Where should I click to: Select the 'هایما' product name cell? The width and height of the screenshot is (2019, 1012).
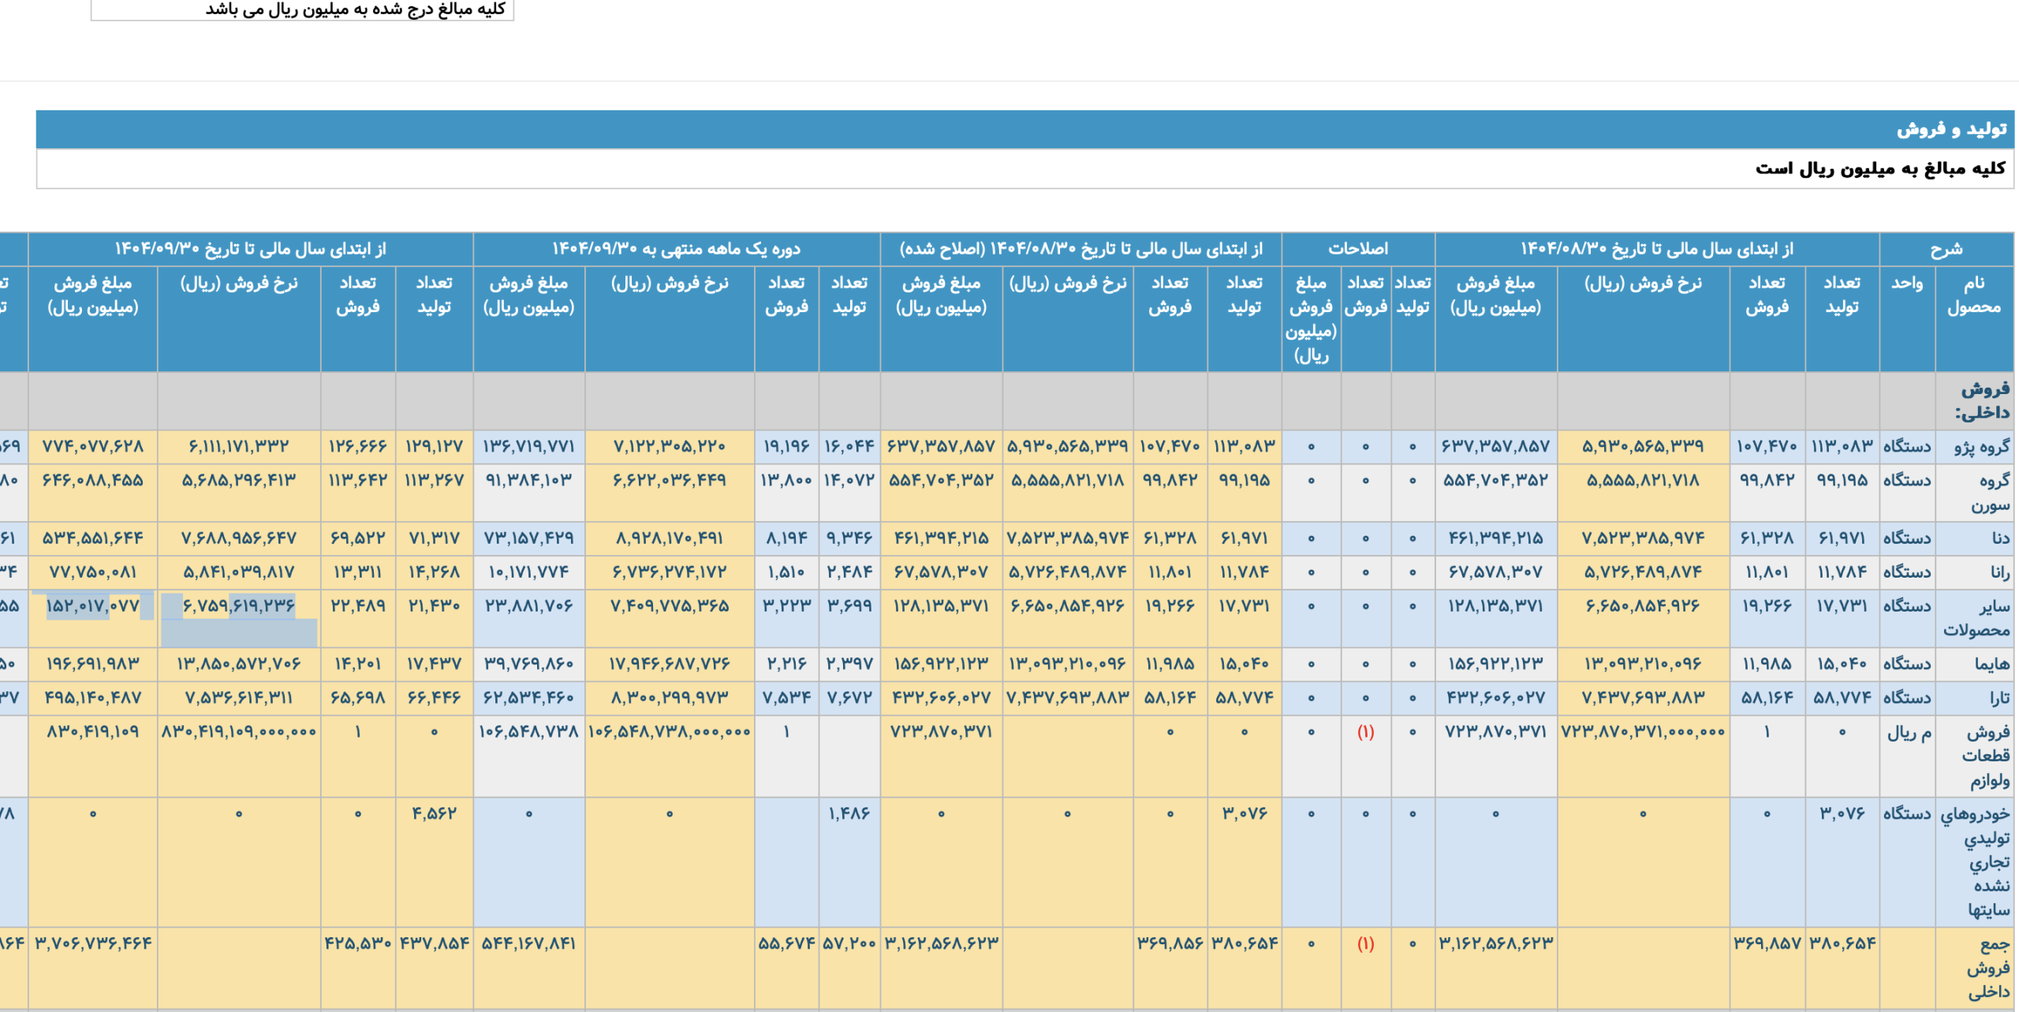click(1991, 664)
